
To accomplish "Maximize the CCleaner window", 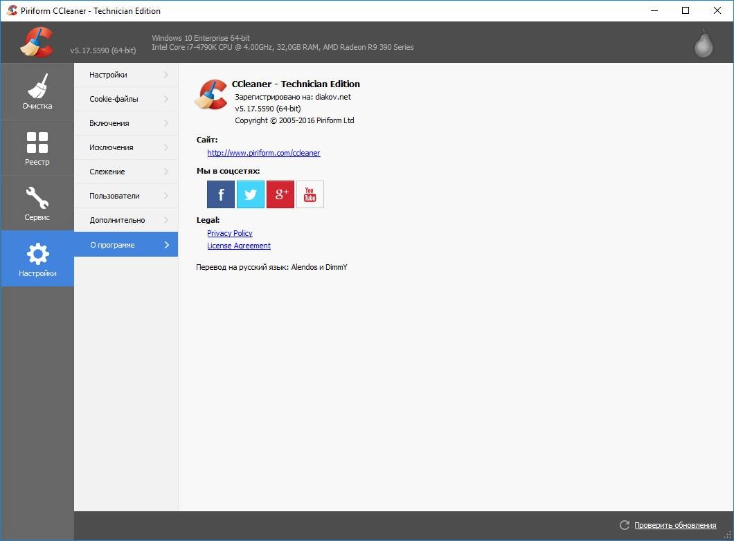I will [x=686, y=10].
